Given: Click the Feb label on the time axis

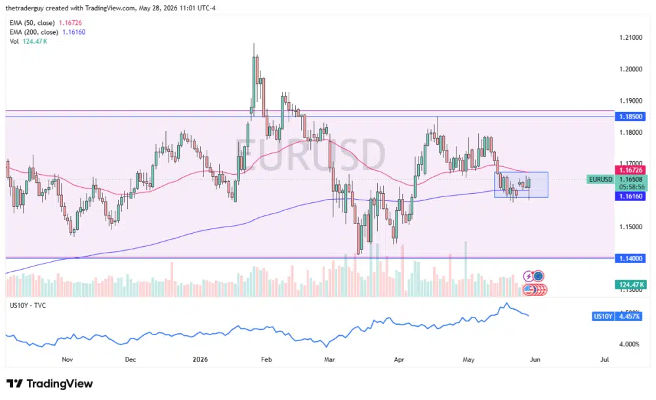Looking at the screenshot, I should (x=266, y=359).
